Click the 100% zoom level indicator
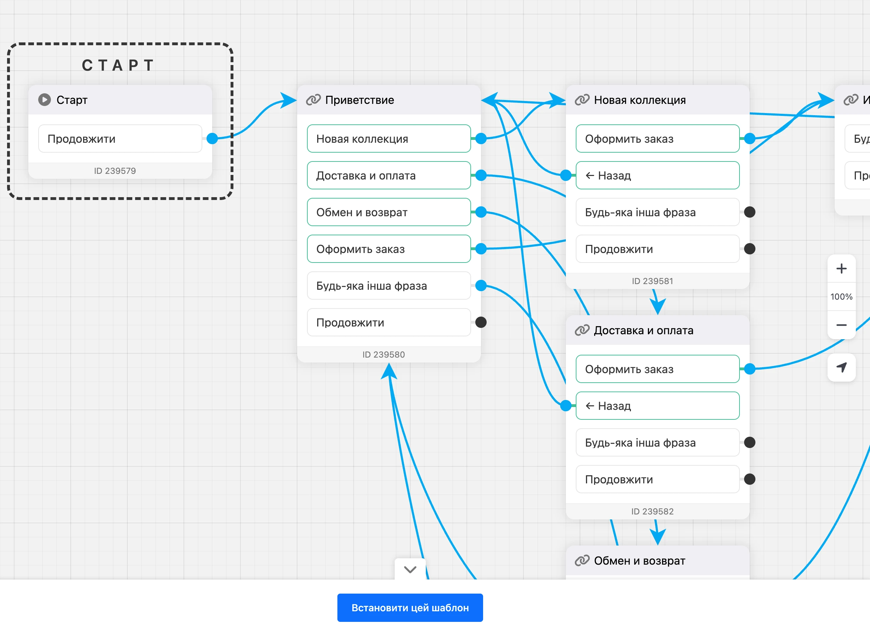 coord(841,296)
